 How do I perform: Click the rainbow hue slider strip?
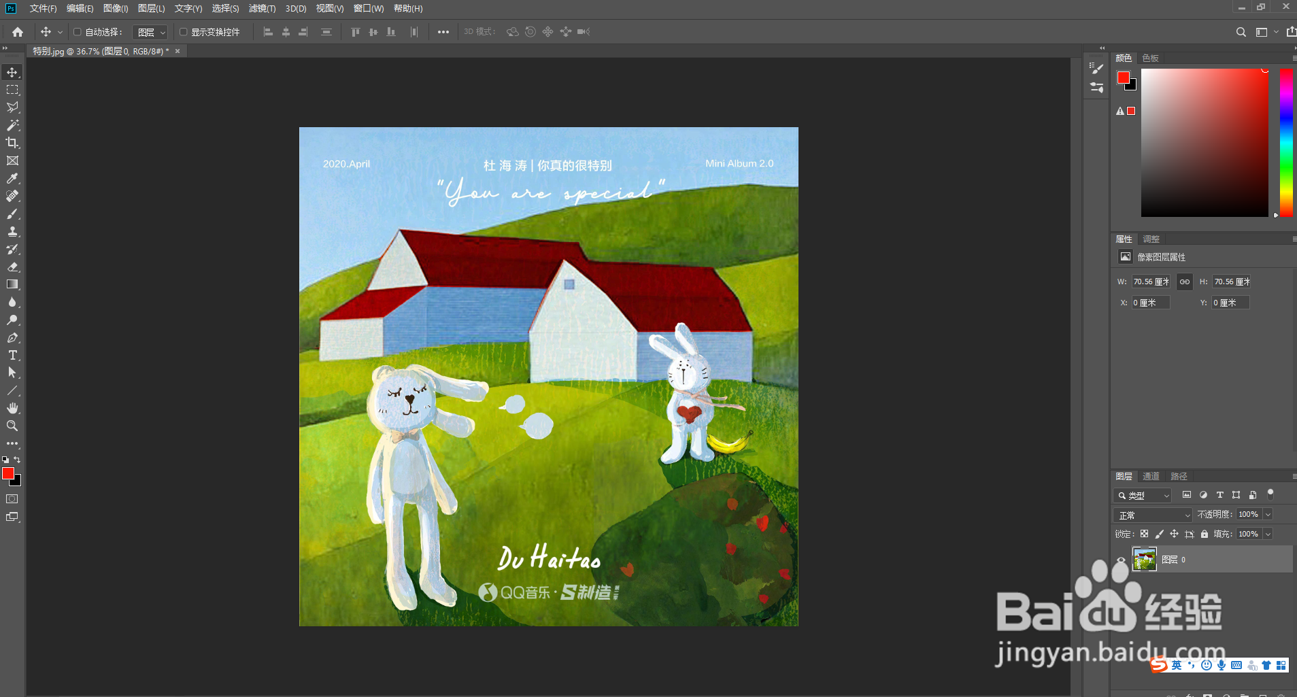1286,143
